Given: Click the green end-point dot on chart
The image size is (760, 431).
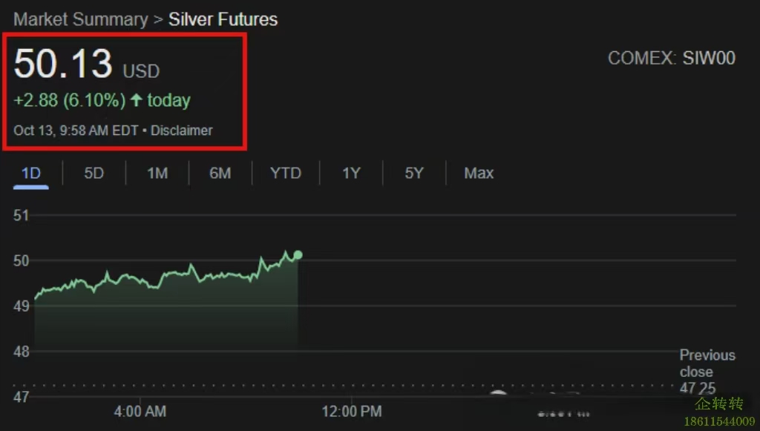Looking at the screenshot, I should [298, 255].
